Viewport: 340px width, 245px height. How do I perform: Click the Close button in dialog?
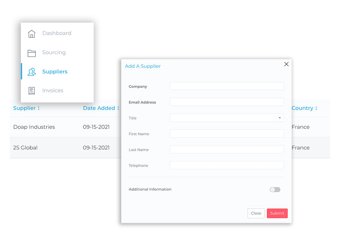[x=256, y=213]
